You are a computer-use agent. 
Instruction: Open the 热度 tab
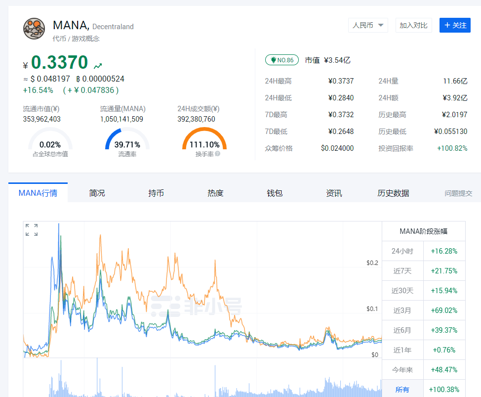point(215,193)
